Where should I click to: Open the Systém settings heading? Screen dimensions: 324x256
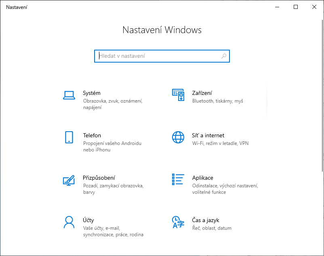point(92,93)
